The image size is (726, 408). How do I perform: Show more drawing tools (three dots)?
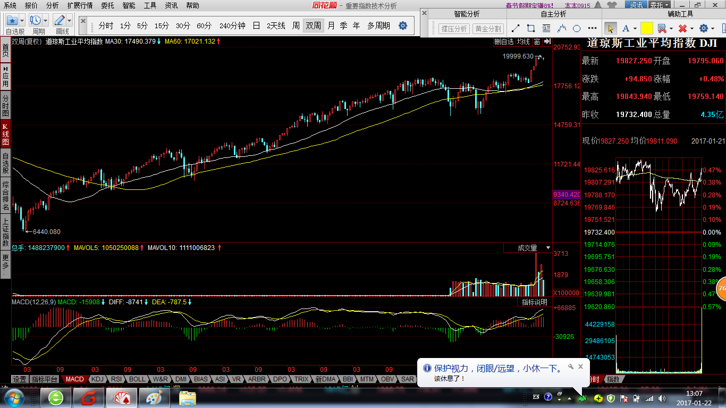(x=592, y=28)
